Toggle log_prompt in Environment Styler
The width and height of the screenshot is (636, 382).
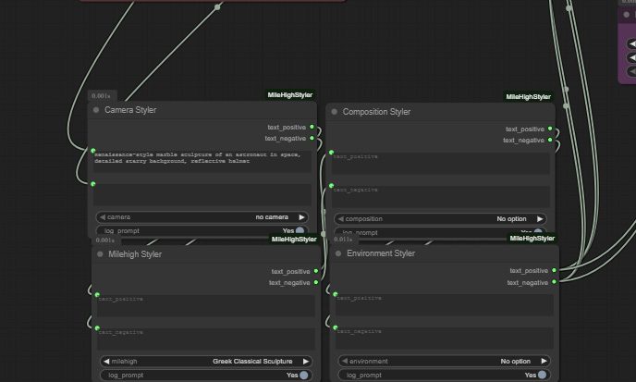coord(444,376)
